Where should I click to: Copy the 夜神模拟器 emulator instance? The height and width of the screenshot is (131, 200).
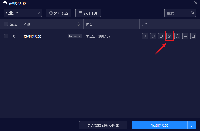pos(161,36)
